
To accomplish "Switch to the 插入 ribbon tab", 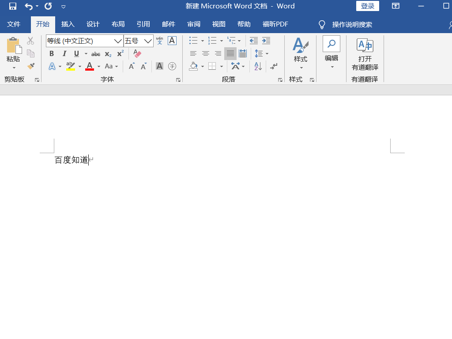I will click(68, 24).
